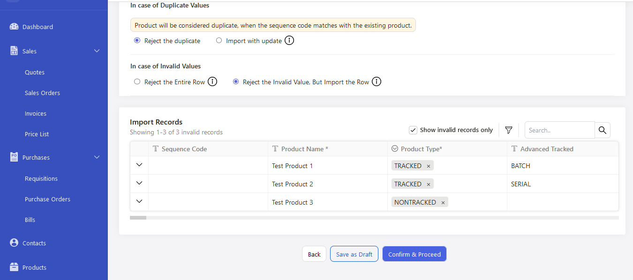Uncheck Show invalid records only
This screenshot has width=633, height=280.
coord(413,130)
